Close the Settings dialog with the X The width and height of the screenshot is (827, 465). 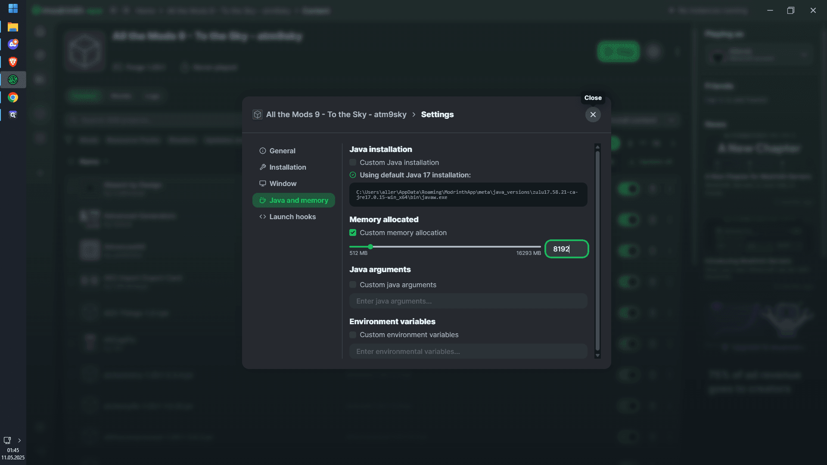point(593,115)
